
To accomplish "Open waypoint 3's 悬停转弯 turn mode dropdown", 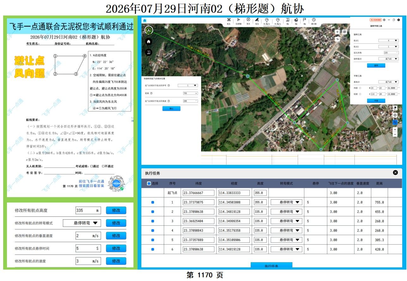I will pos(286,221).
